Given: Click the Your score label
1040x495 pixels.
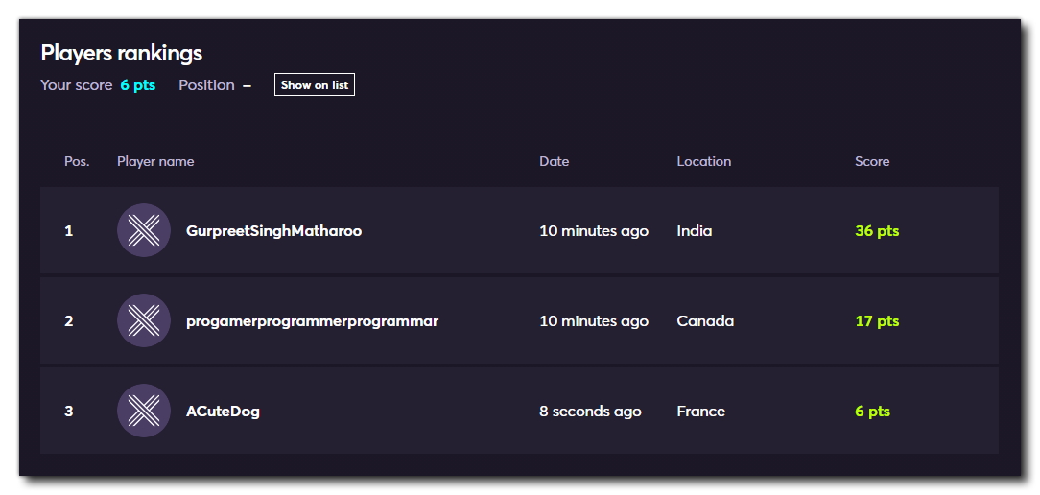Looking at the screenshot, I should [77, 85].
